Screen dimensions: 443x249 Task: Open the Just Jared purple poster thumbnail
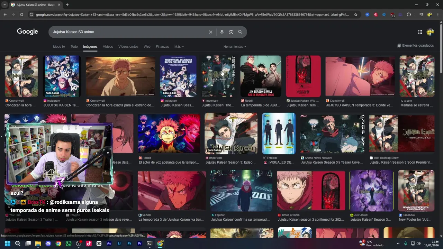click(x=371, y=191)
